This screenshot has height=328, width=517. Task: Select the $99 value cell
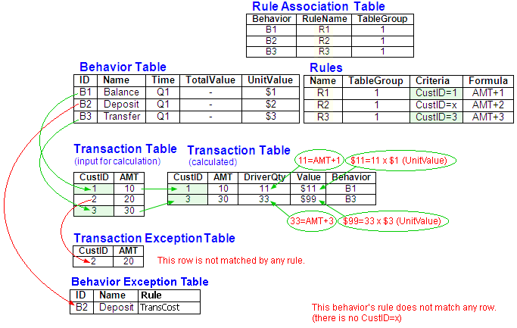pos(306,200)
